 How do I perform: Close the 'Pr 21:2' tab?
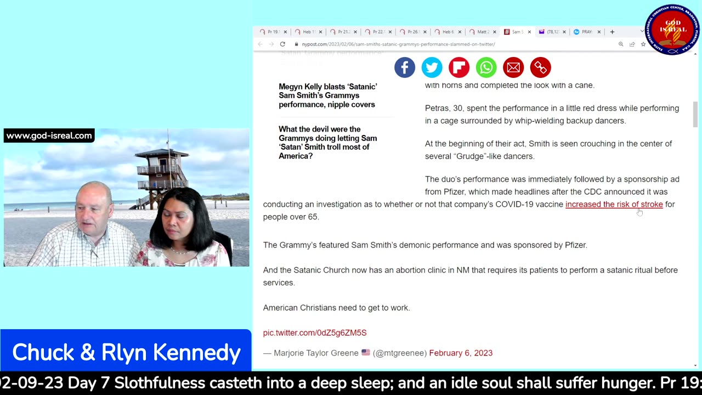tap(355, 32)
